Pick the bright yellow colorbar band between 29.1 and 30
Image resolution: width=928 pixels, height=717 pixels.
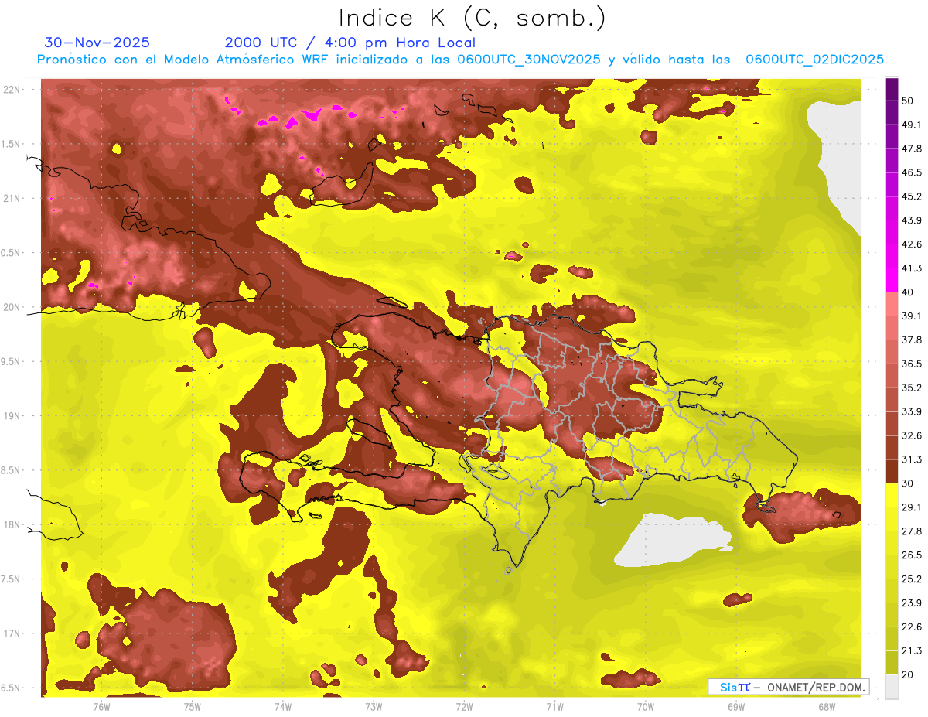[x=892, y=495]
